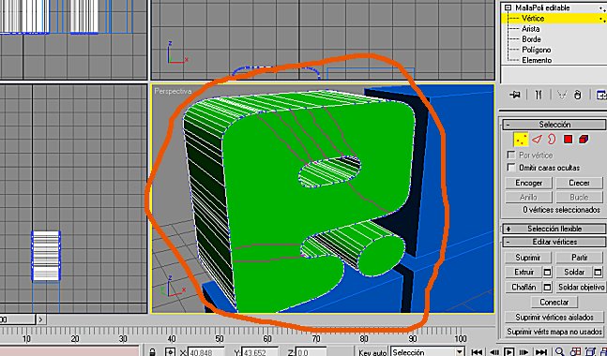Toggle Show End Result icon
607x356 pixels.
tap(539, 95)
